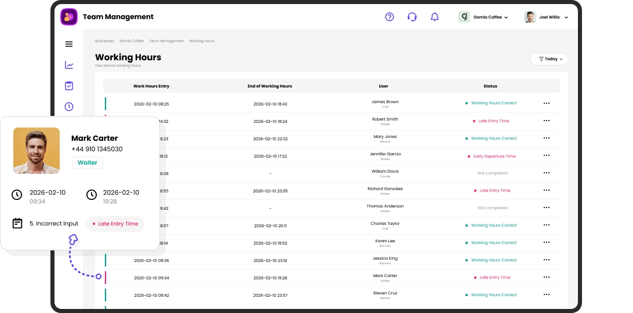The height and width of the screenshot is (313, 633).
Task: Click the help question mark icon
Action: [x=390, y=17]
